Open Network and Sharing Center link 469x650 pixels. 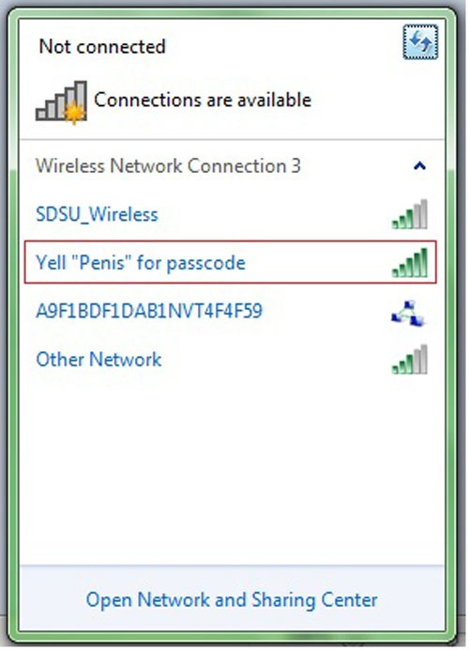(x=232, y=600)
